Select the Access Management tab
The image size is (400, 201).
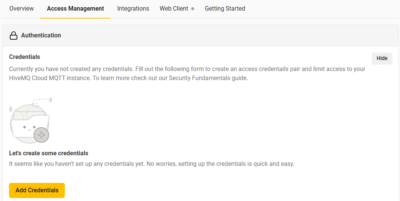[x=75, y=8]
